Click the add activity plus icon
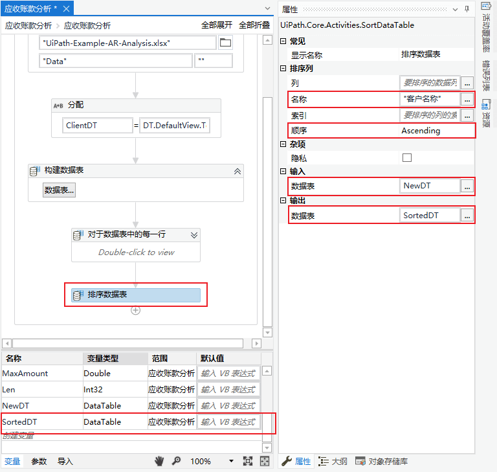This screenshot has height=472, width=497. (136, 310)
